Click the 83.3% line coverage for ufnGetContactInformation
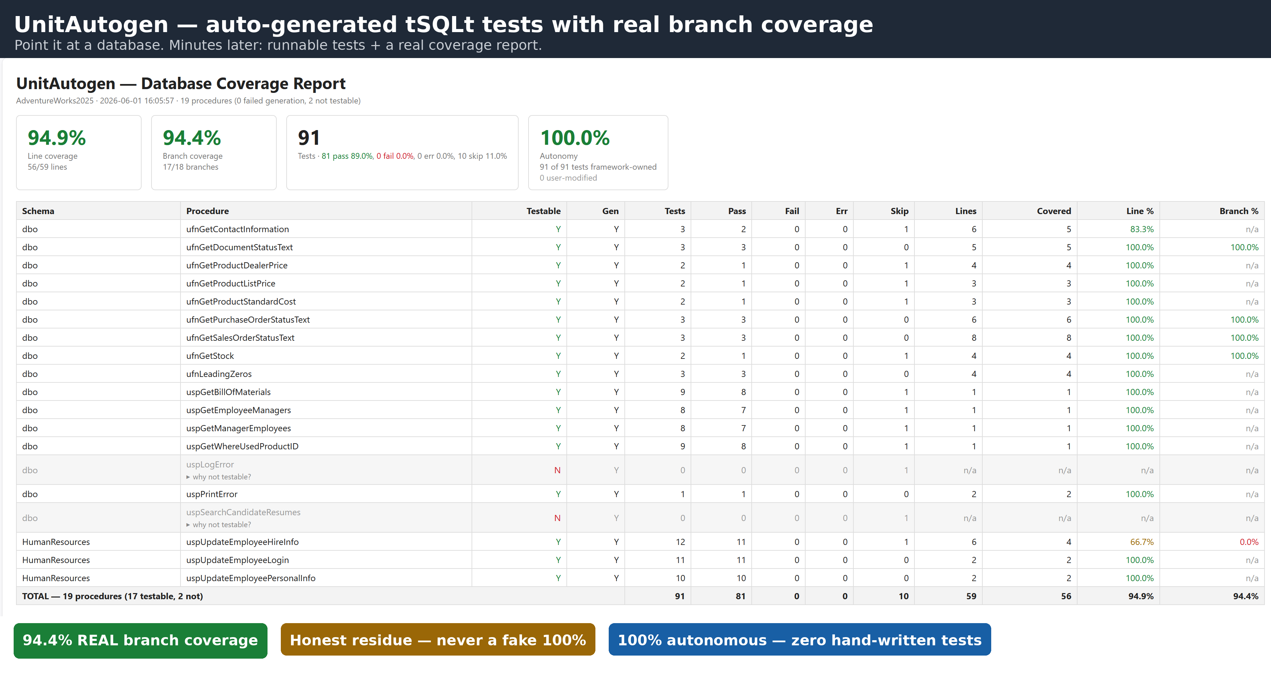The height and width of the screenshot is (688, 1271). (x=1142, y=229)
